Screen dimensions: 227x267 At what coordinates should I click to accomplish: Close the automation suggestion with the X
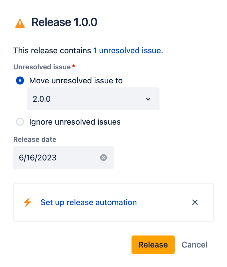(x=195, y=202)
